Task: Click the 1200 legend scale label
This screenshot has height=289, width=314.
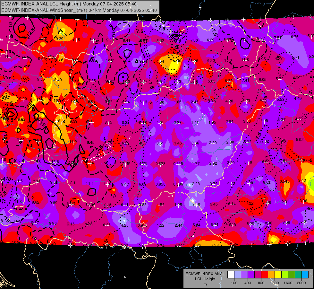Action: point(275,283)
